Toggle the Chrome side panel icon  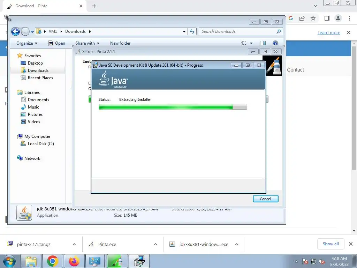point(327,18)
